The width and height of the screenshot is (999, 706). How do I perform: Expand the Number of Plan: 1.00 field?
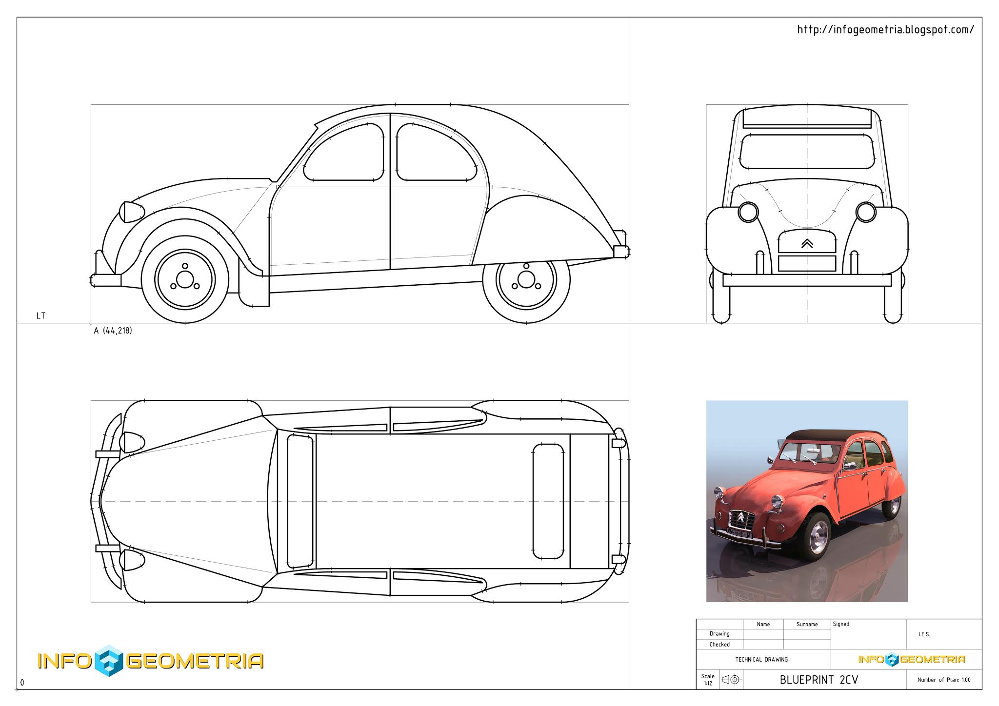pos(944,679)
